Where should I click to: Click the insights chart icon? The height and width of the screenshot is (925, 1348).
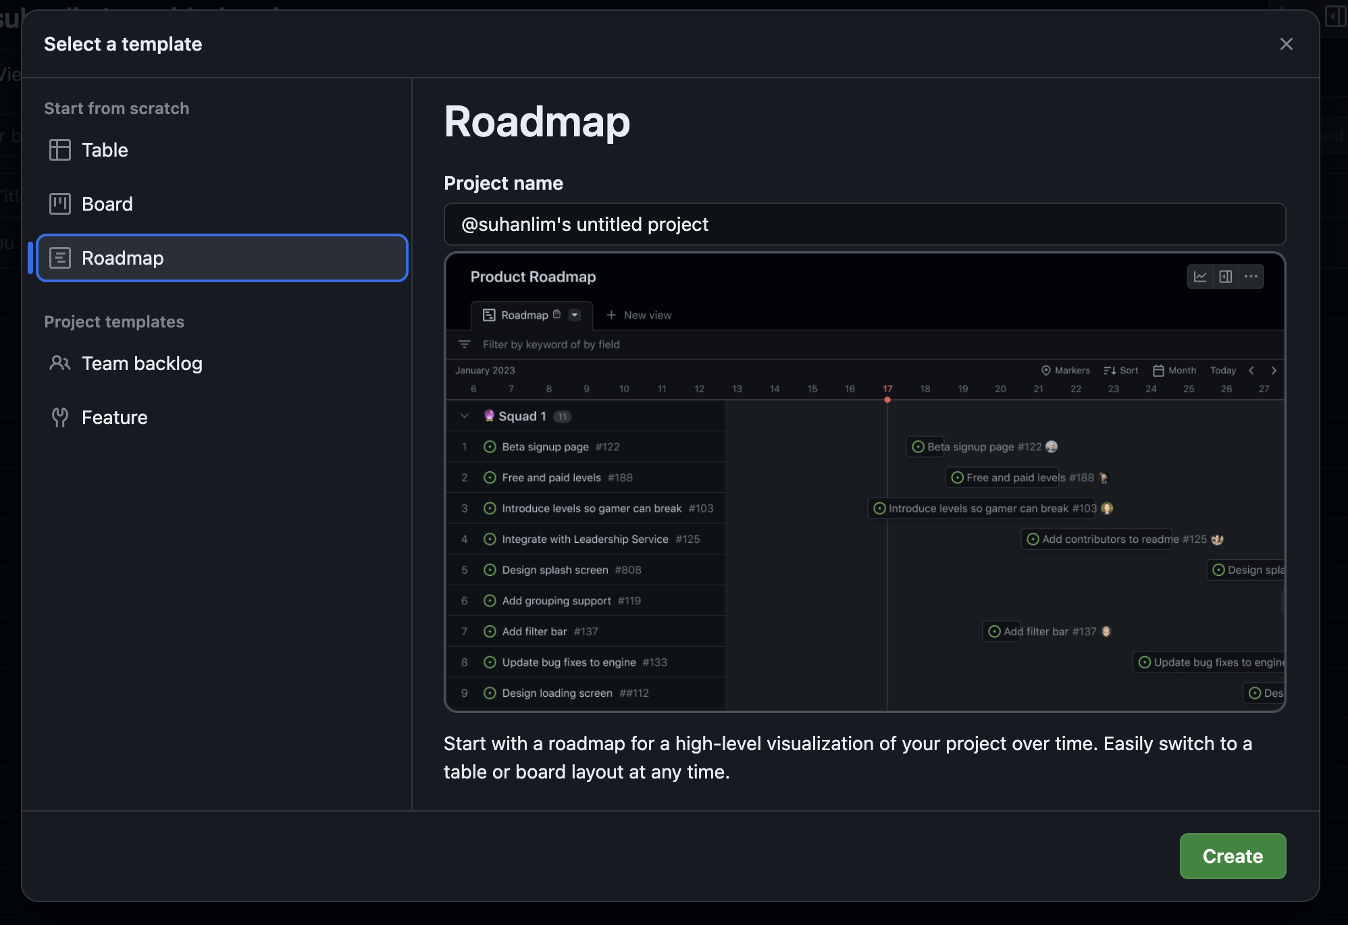point(1200,277)
